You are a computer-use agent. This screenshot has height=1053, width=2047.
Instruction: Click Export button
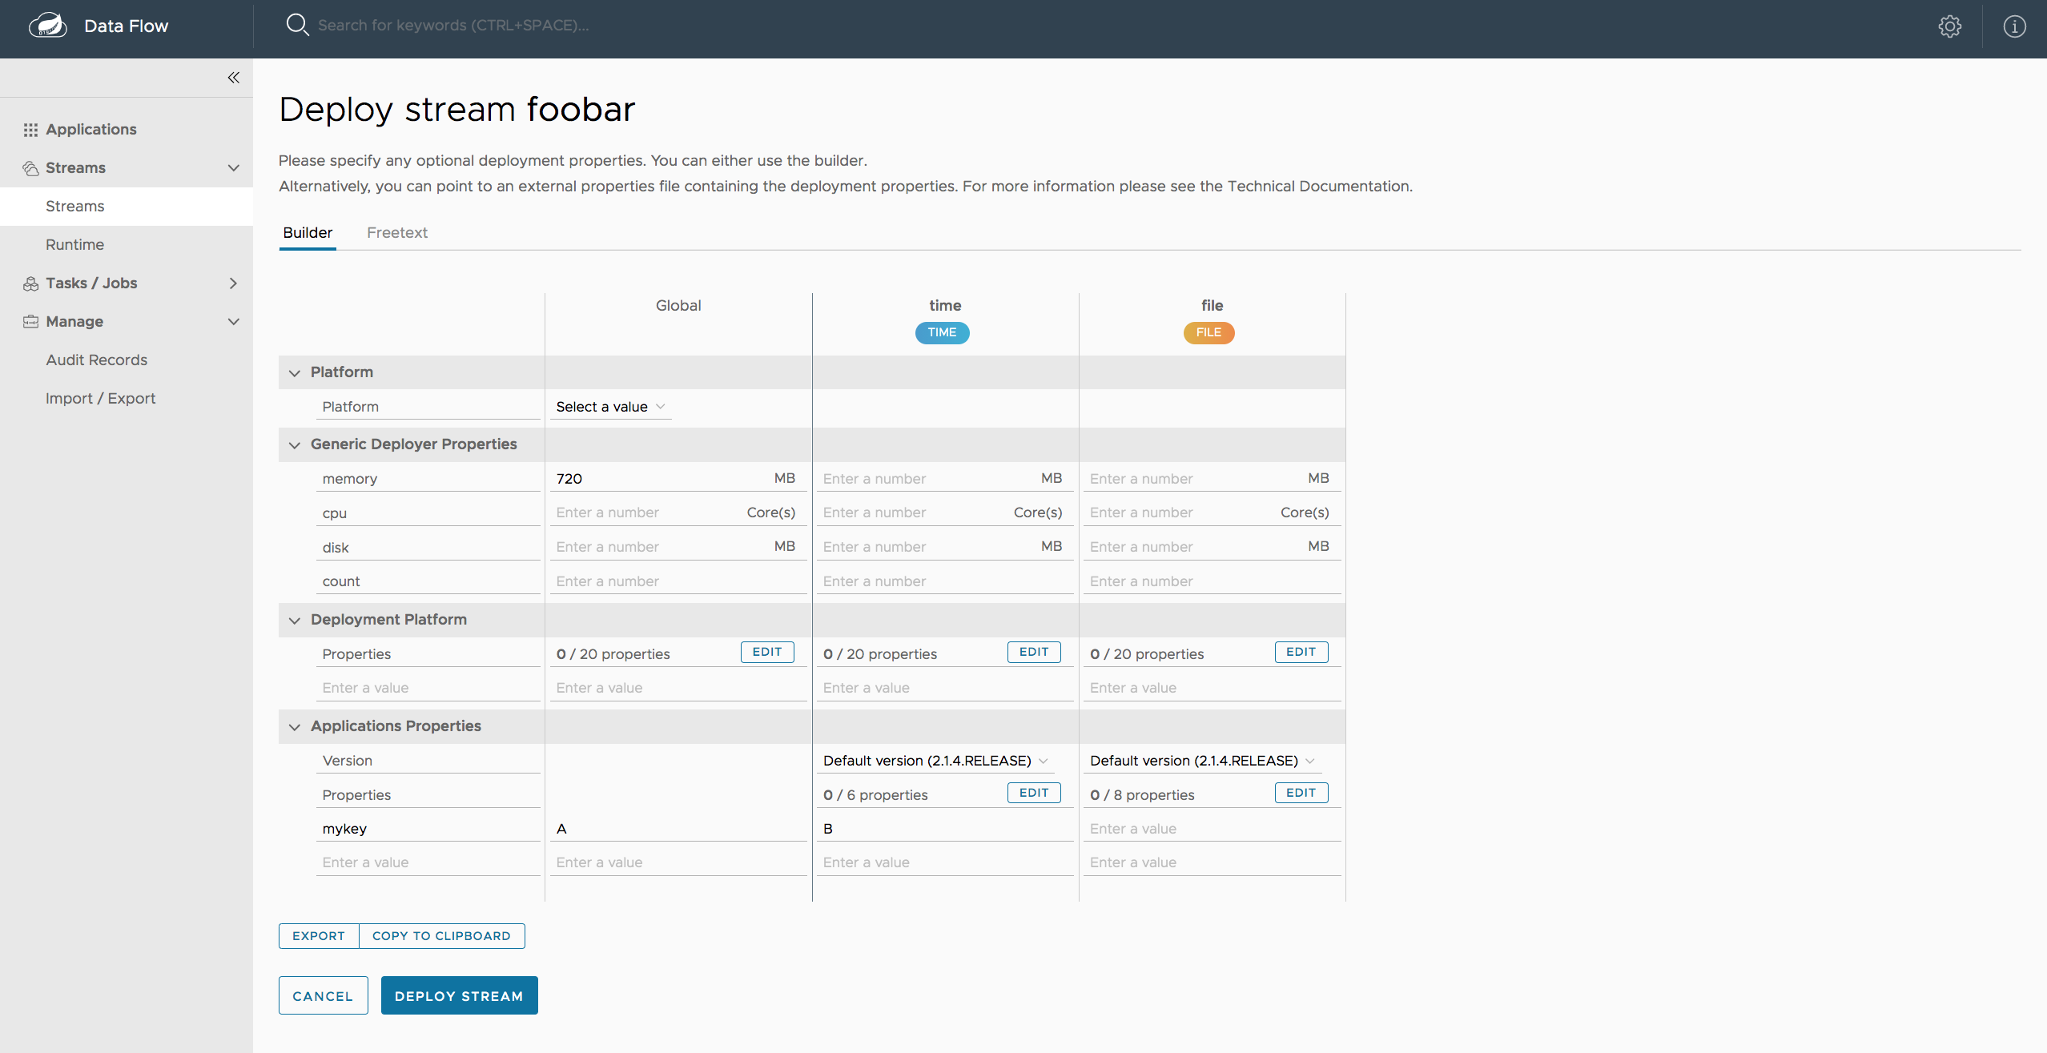click(x=318, y=934)
